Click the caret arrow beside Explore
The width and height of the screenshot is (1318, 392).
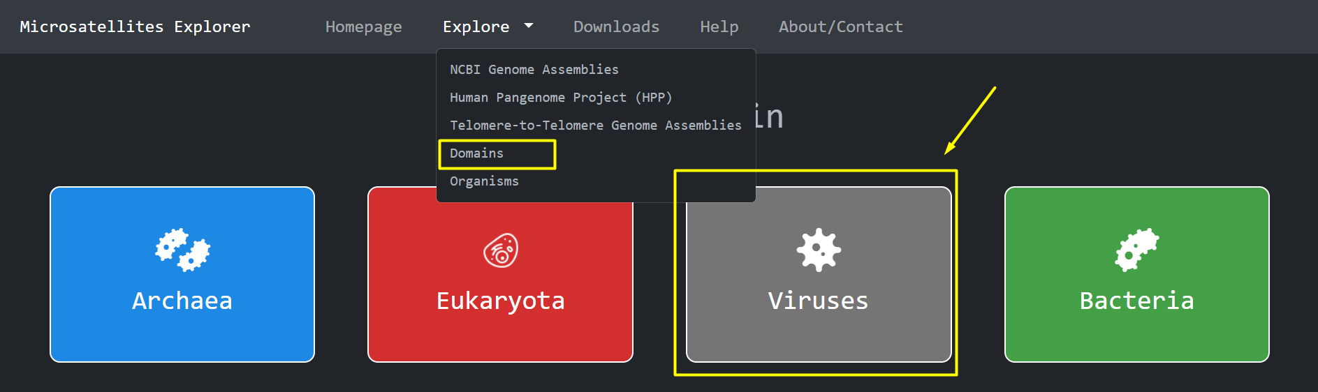pos(529,26)
